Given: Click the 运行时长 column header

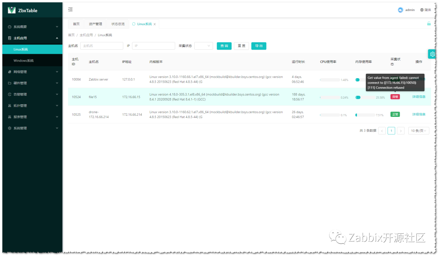Looking at the screenshot, I should pos(298,62).
